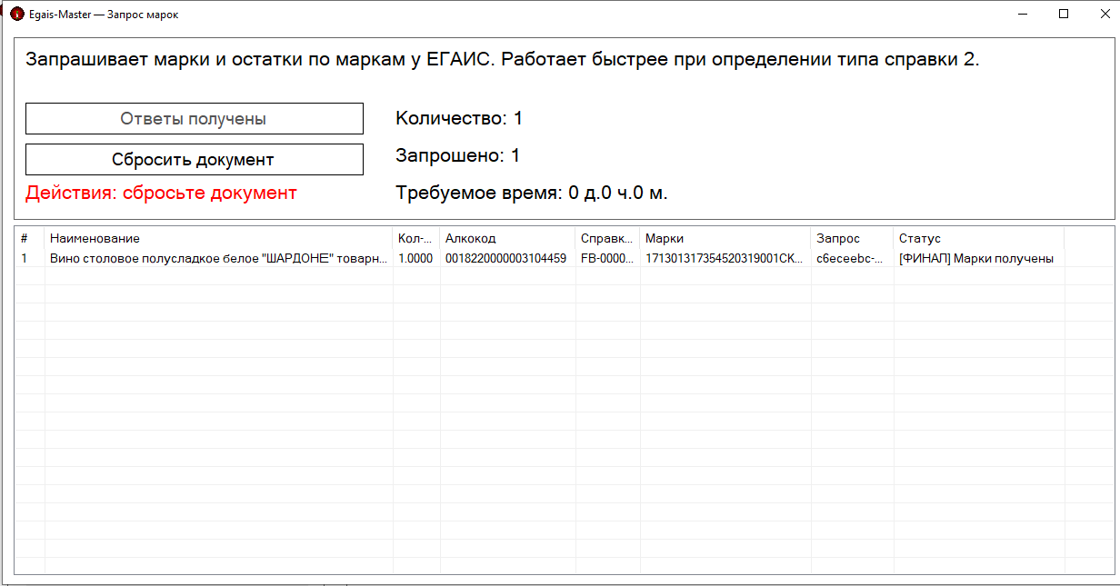Image resolution: width=1120 pixels, height=586 pixels.
Task: Sort by the "#" column header
Action: 29,238
